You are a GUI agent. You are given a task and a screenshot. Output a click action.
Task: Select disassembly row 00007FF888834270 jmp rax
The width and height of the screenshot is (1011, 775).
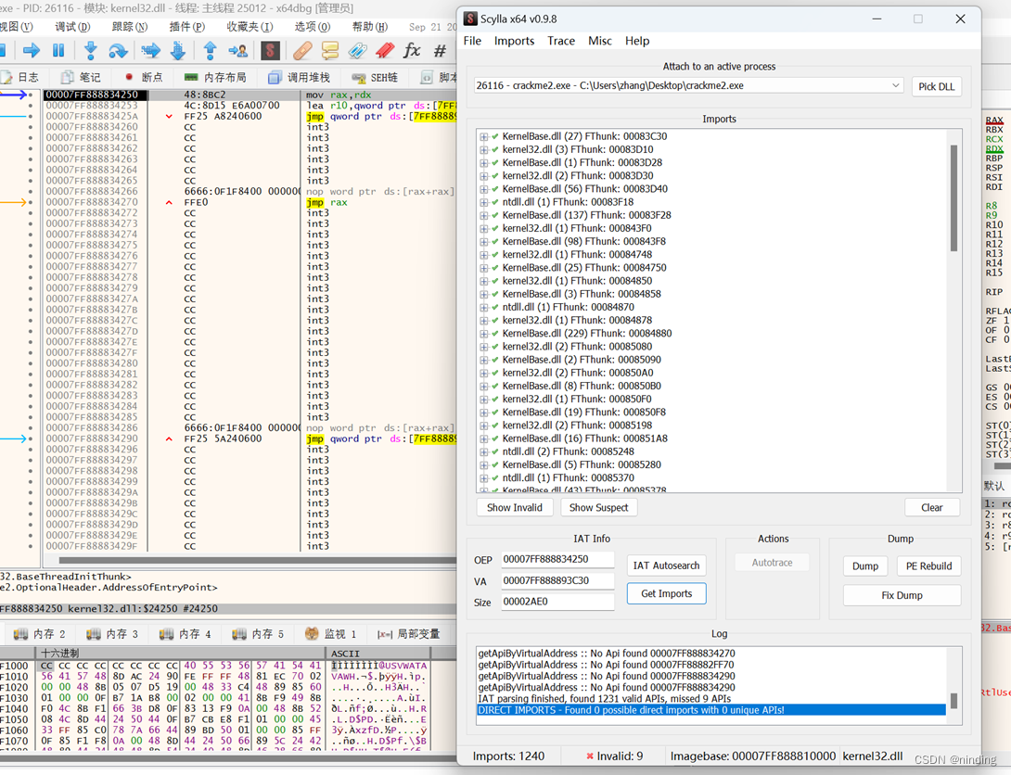click(x=249, y=202)
